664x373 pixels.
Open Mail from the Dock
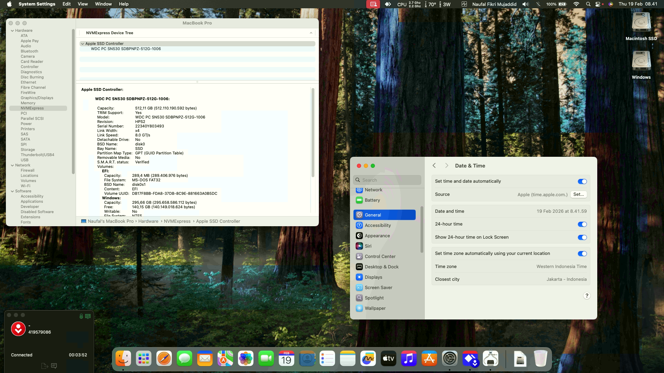click(x=205, y=359)
